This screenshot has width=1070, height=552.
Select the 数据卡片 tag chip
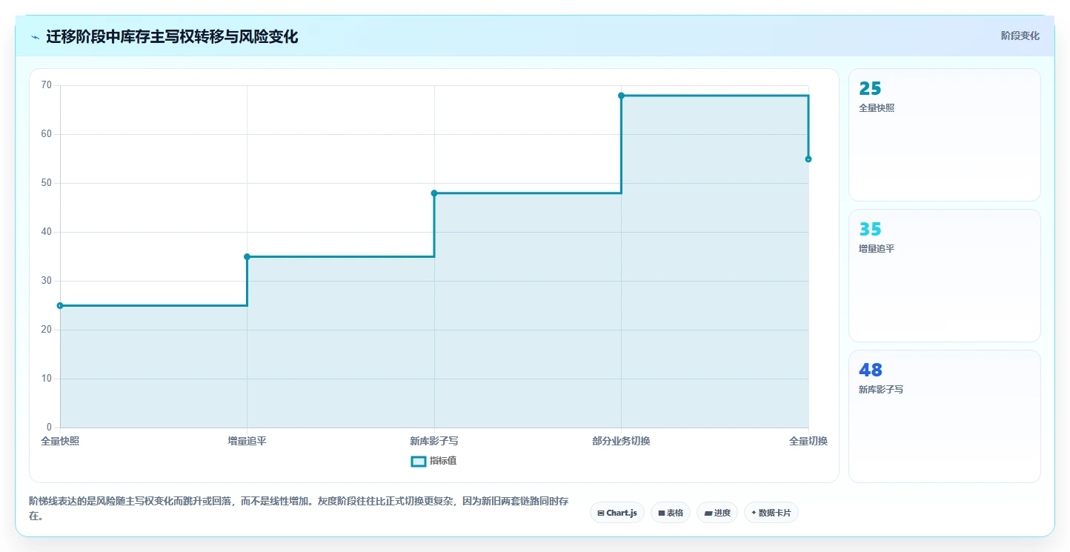771,513
